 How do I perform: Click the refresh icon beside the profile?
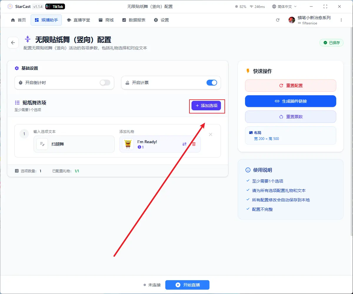(x=277, y=20)
